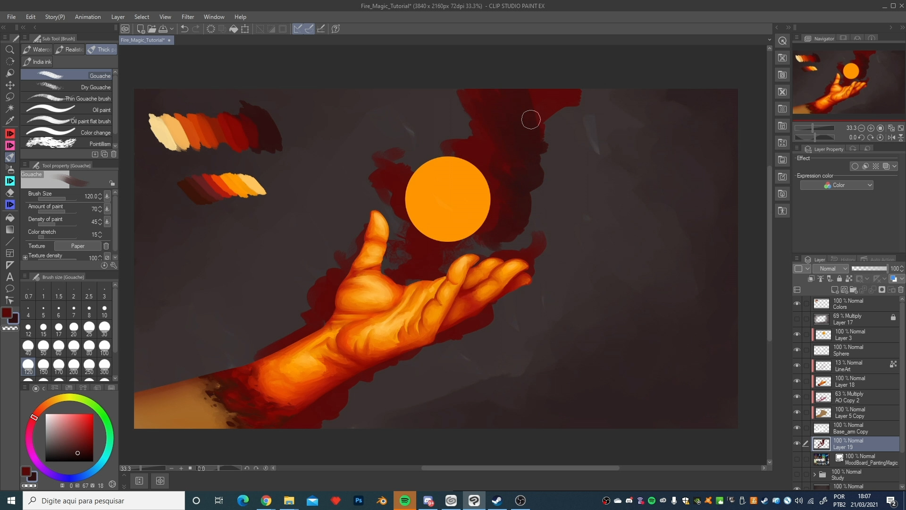Viewport: 906px width, 510px height.
Task: Hide the Sphere layer
Action: click(797, 350)
